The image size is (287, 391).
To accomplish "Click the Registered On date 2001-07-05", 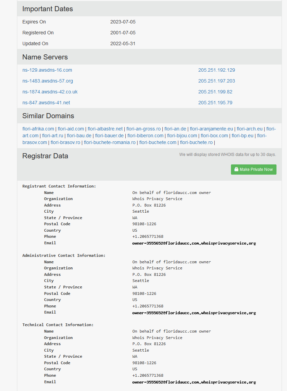I will click(123, 33).
